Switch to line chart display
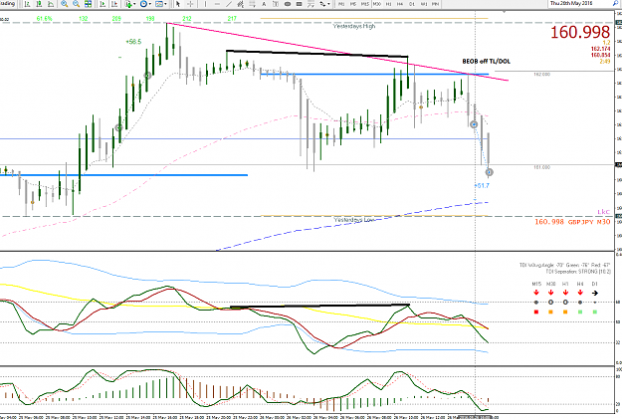The width and height of the screenshot is (622, 419). (51, 4)
